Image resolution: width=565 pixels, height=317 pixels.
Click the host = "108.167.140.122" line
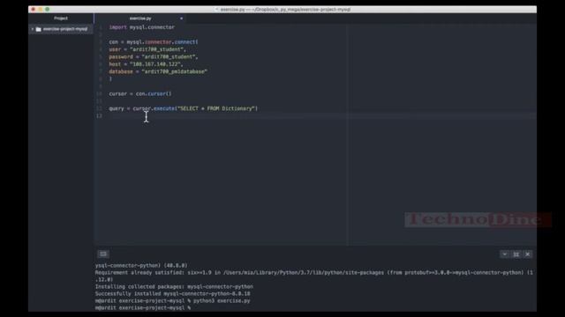[x=146, y=64]
